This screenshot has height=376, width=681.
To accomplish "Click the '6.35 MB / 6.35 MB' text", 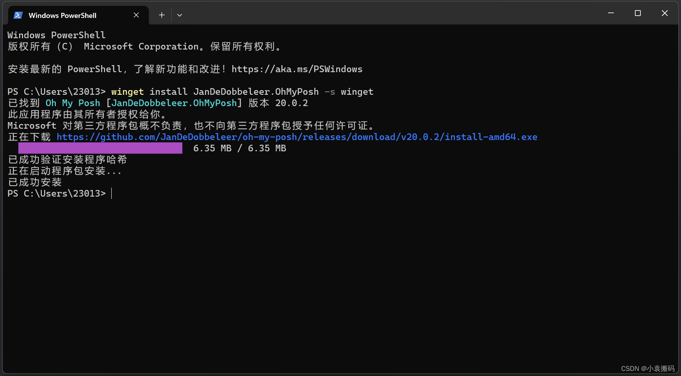I will click(240, 148).
